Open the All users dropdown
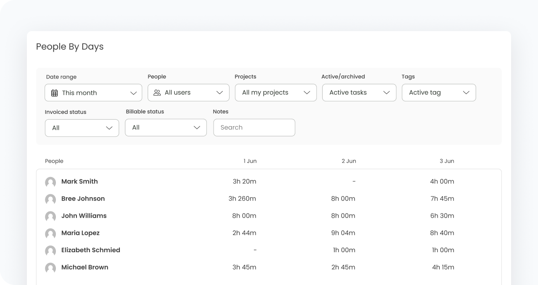 pos(188,92)
